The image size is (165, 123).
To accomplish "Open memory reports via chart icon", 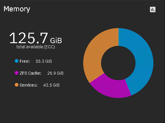I will coord(153,9).
